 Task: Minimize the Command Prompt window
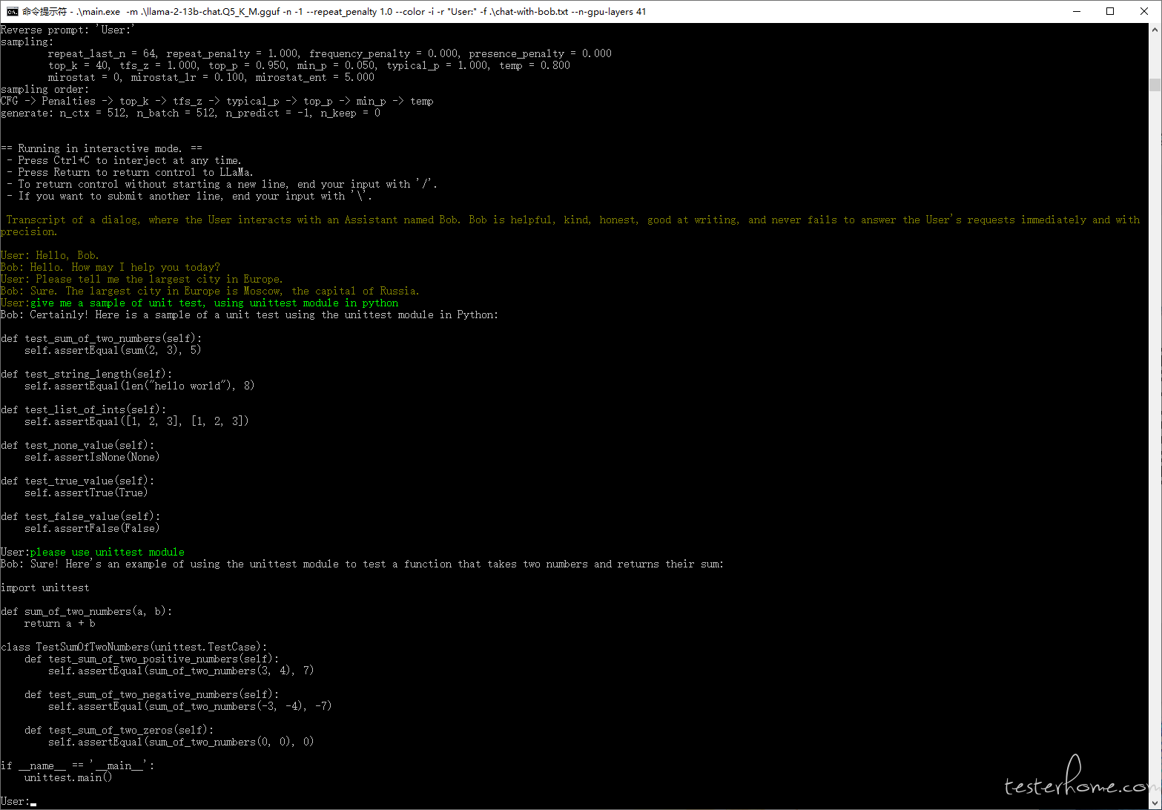[x=1076, y=11]
